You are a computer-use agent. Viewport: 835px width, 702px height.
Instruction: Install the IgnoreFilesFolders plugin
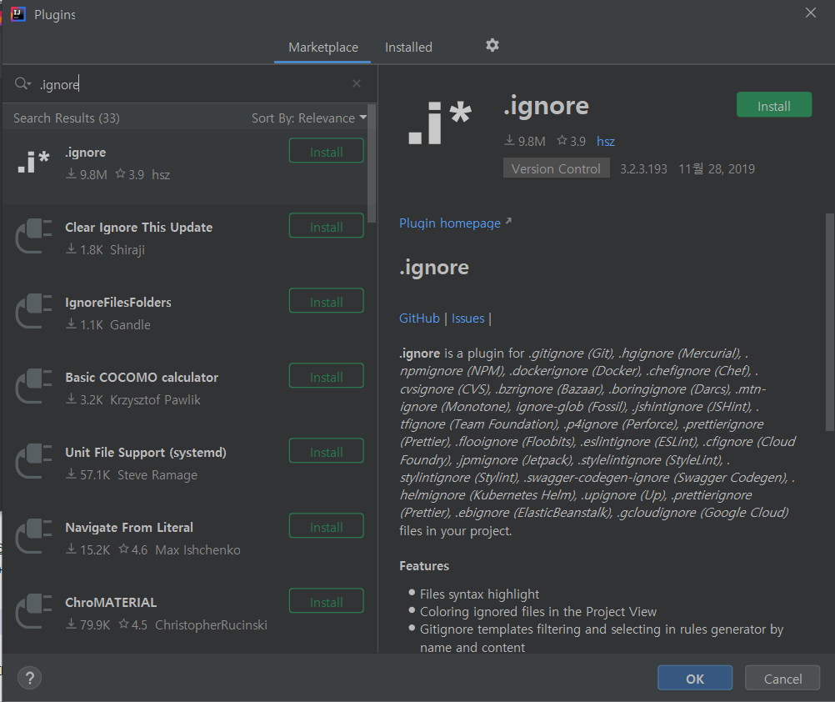tap(327, 302)
